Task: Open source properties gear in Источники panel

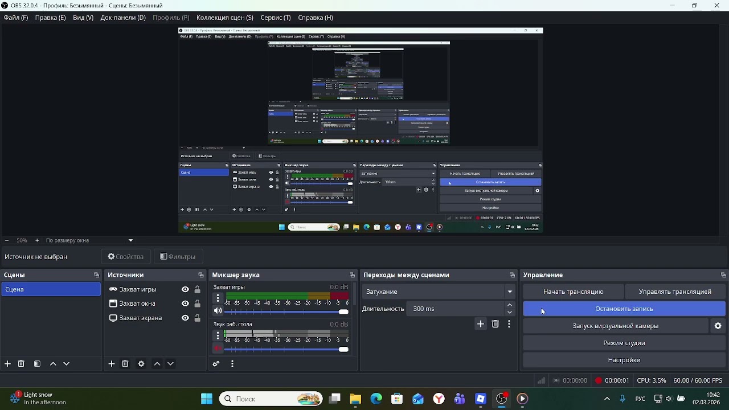Action: [x=141, y=364]
